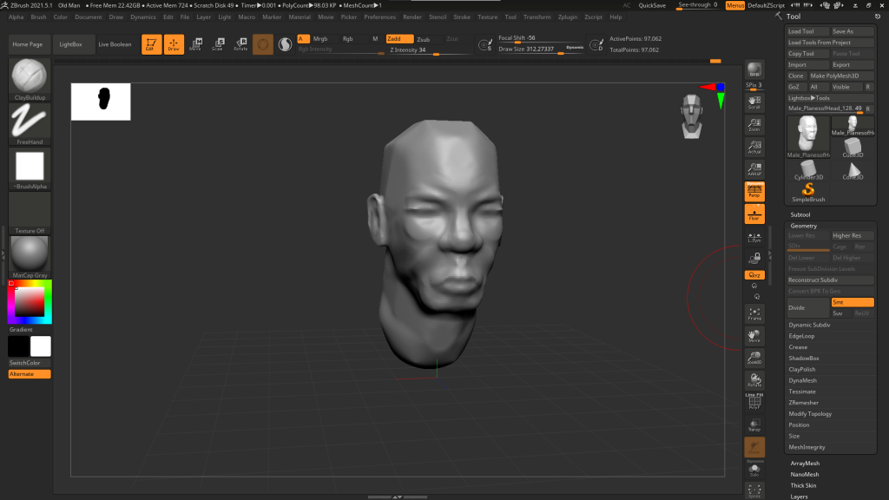Click the Load Tool button
889x500 pixels.
807,31
